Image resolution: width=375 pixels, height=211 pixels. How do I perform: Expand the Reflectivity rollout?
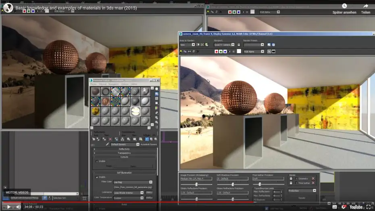point(124,149)
